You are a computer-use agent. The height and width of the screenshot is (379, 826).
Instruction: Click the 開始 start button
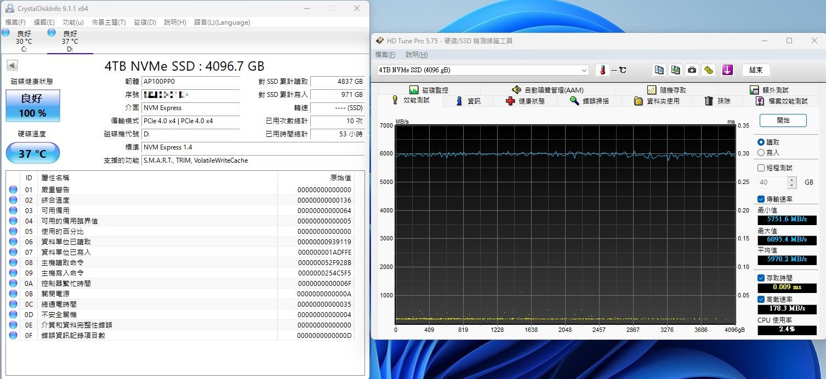coord(783,120)
